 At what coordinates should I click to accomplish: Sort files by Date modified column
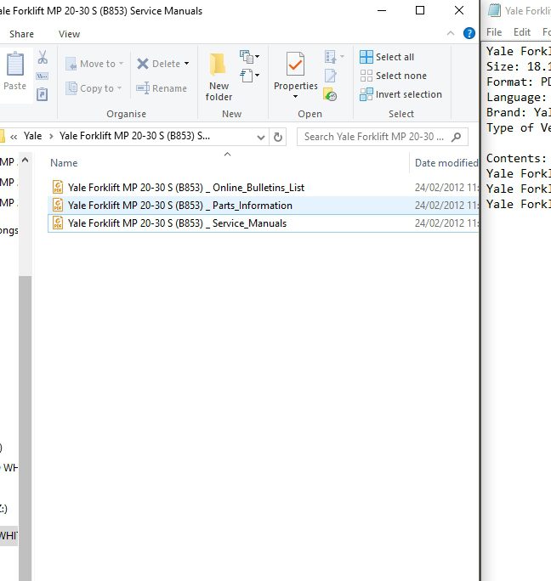pyautogui.click(x=446, y=163)
